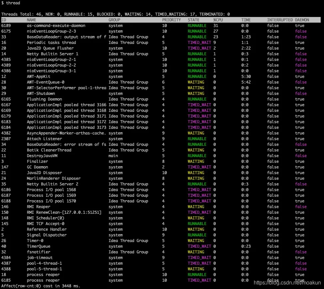Click the 'Periodic tasks thread' name
The width and height of the screenshot is (324, 289).
[x=51, y=43]
